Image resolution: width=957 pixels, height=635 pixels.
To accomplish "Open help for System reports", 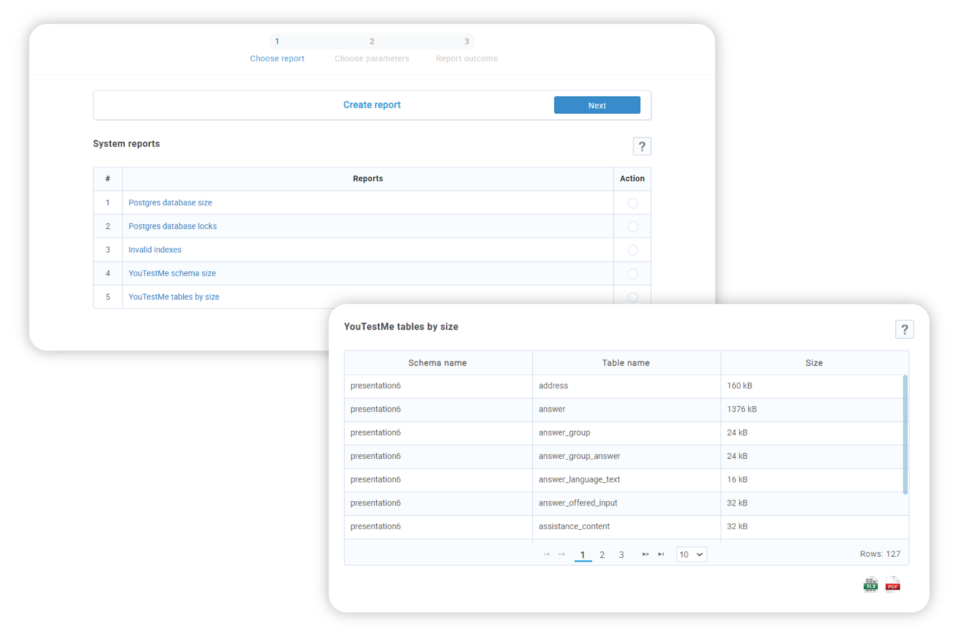I will [642, 146].
